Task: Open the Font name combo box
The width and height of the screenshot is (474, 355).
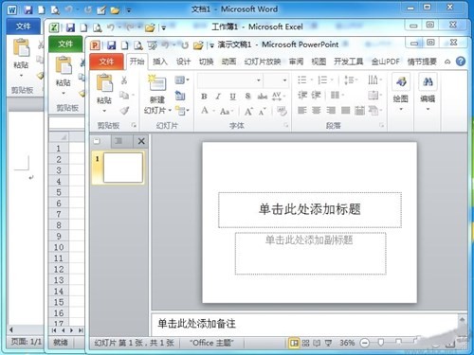Action: click(230, 80)
